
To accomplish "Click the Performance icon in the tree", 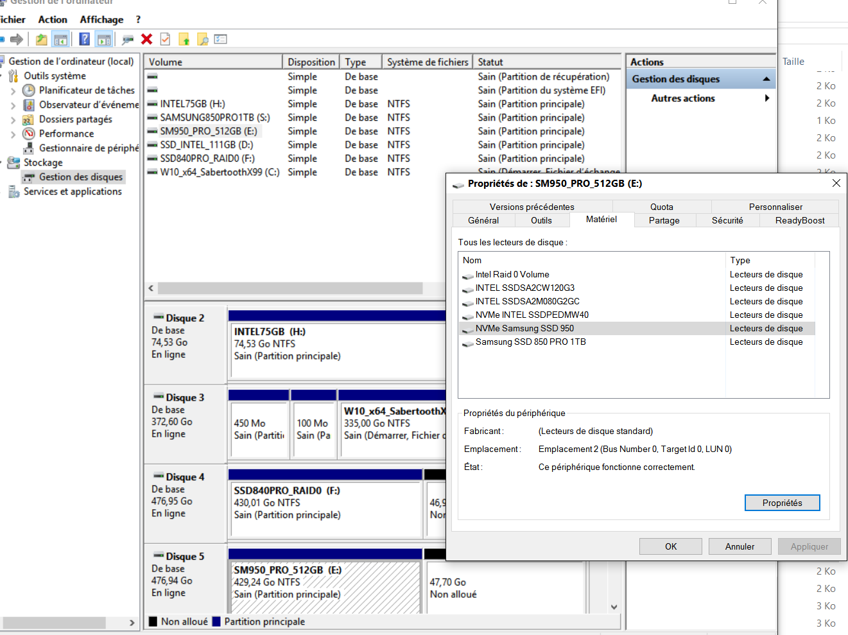I will coord(28,134).
